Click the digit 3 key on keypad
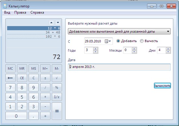 tap(34, 106)
